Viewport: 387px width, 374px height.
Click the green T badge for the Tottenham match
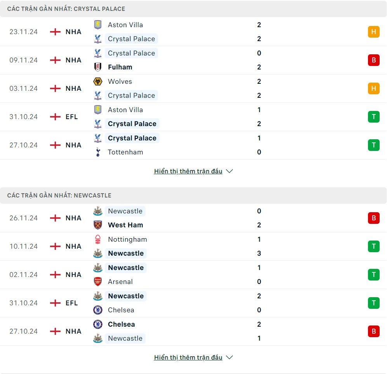[x=373, y=145]
